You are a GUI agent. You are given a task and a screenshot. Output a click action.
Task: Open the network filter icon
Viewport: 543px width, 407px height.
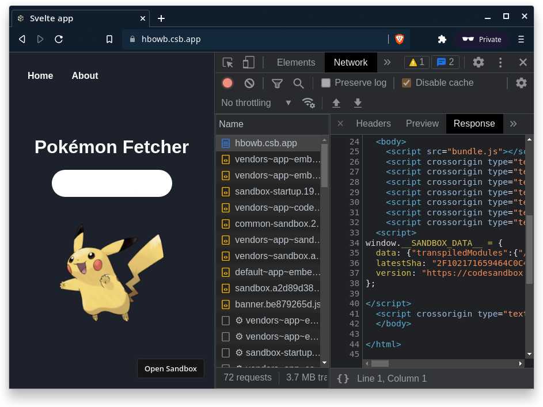click(x=277, y=83)
